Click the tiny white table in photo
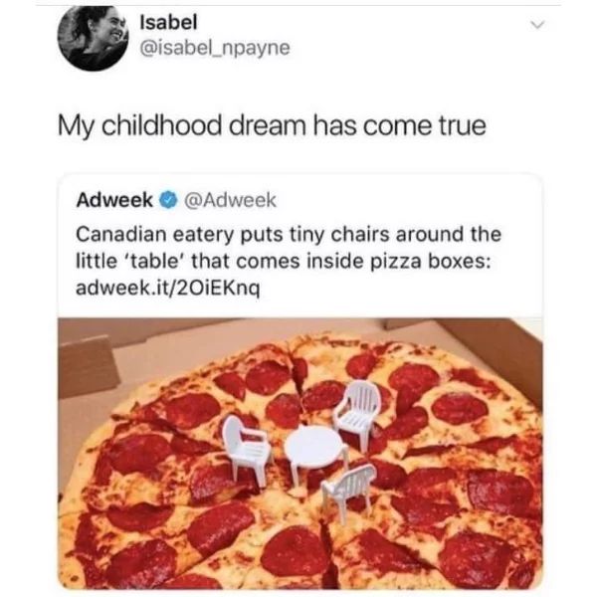Screen dimensions: 597x597 316,453
